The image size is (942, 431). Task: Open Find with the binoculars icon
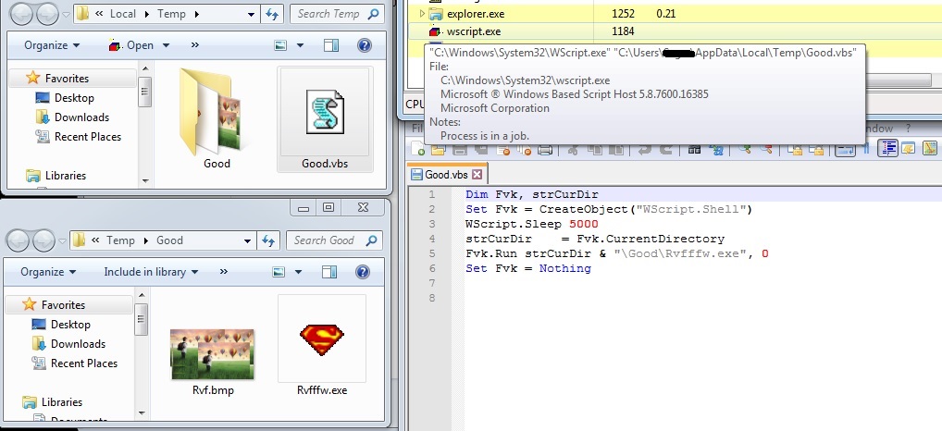point(695,150)
